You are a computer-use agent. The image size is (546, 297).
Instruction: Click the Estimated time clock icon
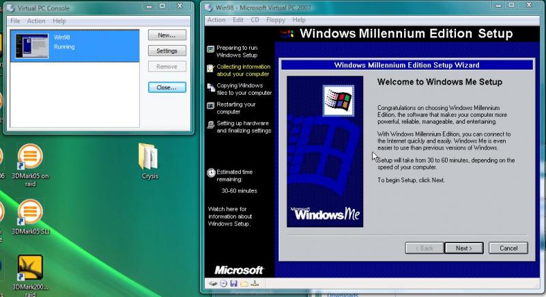click(x=211, y=173)
